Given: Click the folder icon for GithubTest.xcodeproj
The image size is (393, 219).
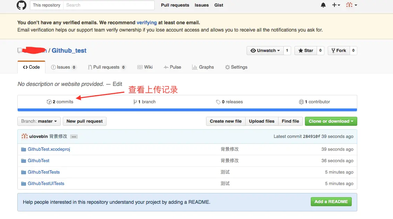Looking at the screenshot, I should (x=24, y=149).
